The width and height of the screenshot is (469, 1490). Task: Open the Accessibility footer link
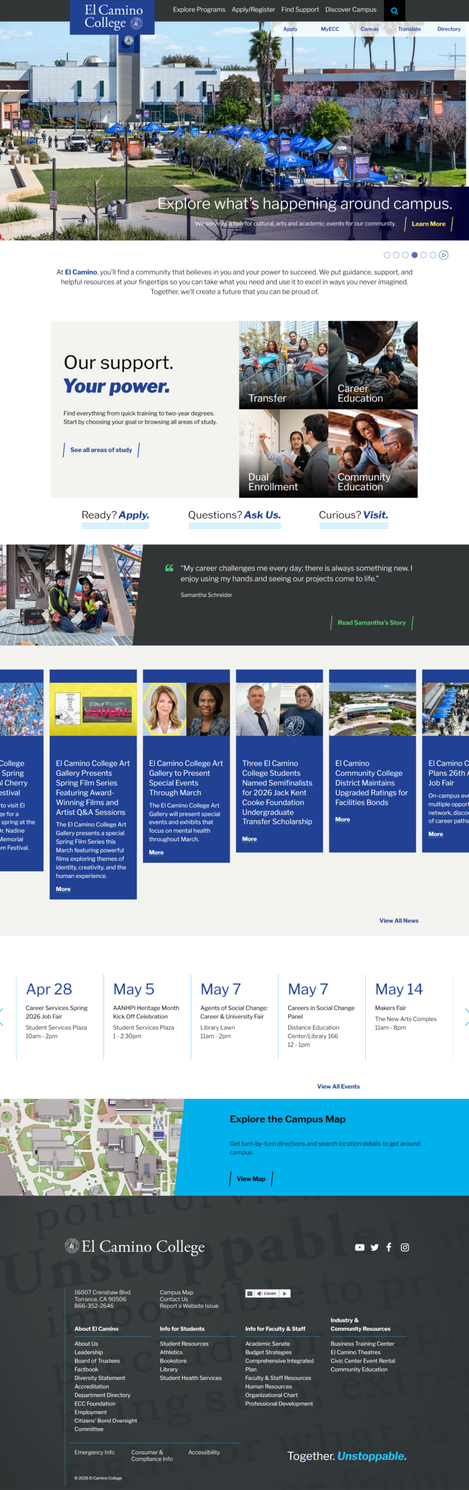204,1452
